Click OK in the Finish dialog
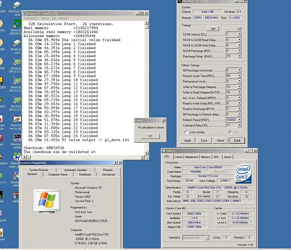 tap(150, 136)
